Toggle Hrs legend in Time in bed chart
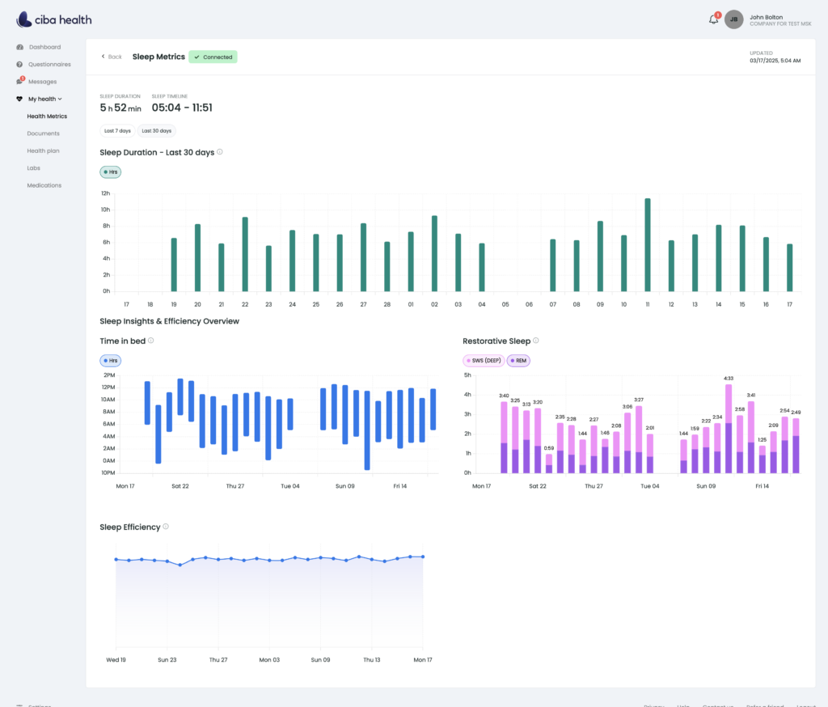Screen dimensions: 828x707 pyautogui.click(x=110, y=361)
